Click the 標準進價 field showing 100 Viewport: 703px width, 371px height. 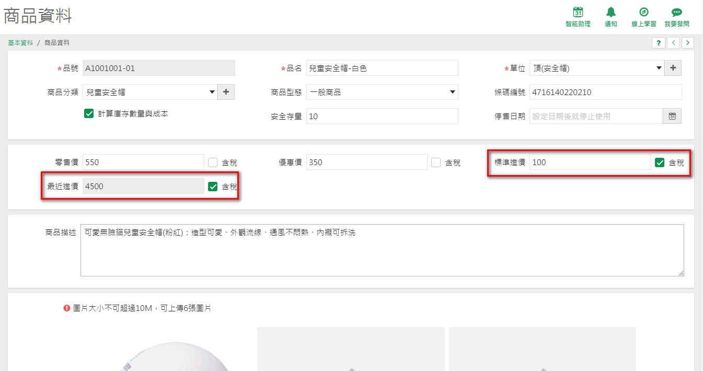point(590,162)
